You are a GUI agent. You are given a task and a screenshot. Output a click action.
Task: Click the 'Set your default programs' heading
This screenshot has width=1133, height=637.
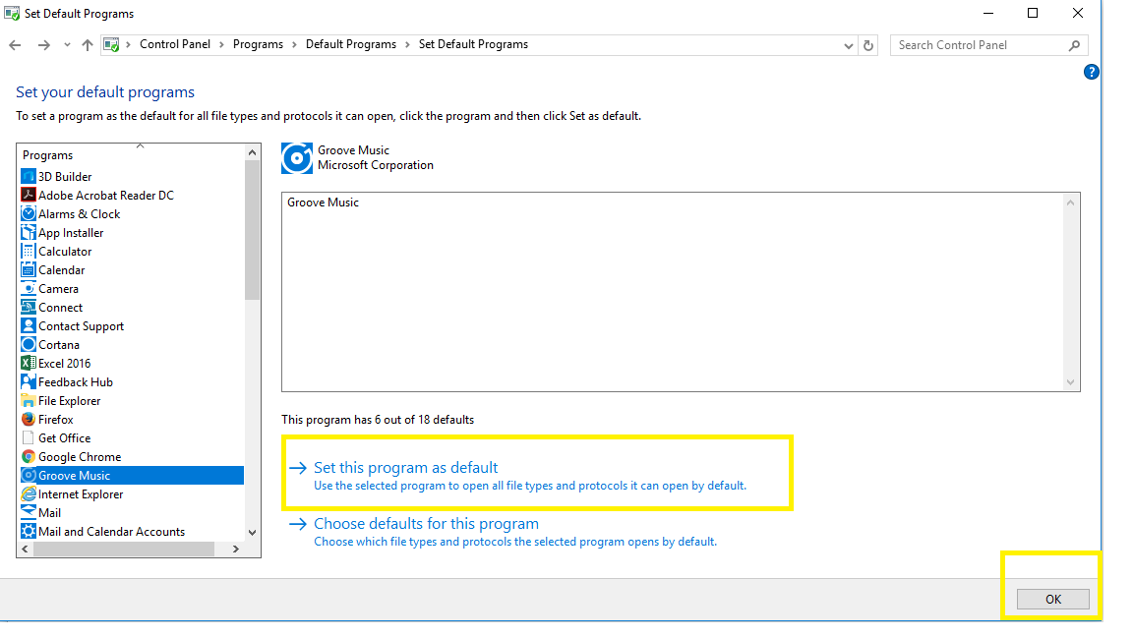click(x=105, y=91)
